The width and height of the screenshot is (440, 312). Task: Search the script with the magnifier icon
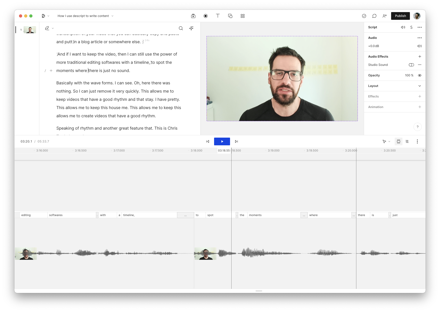click(x=181, y=28)
